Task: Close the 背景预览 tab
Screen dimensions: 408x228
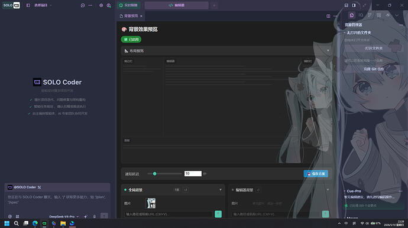Action: pyautogui.click(x=141, y=16)
